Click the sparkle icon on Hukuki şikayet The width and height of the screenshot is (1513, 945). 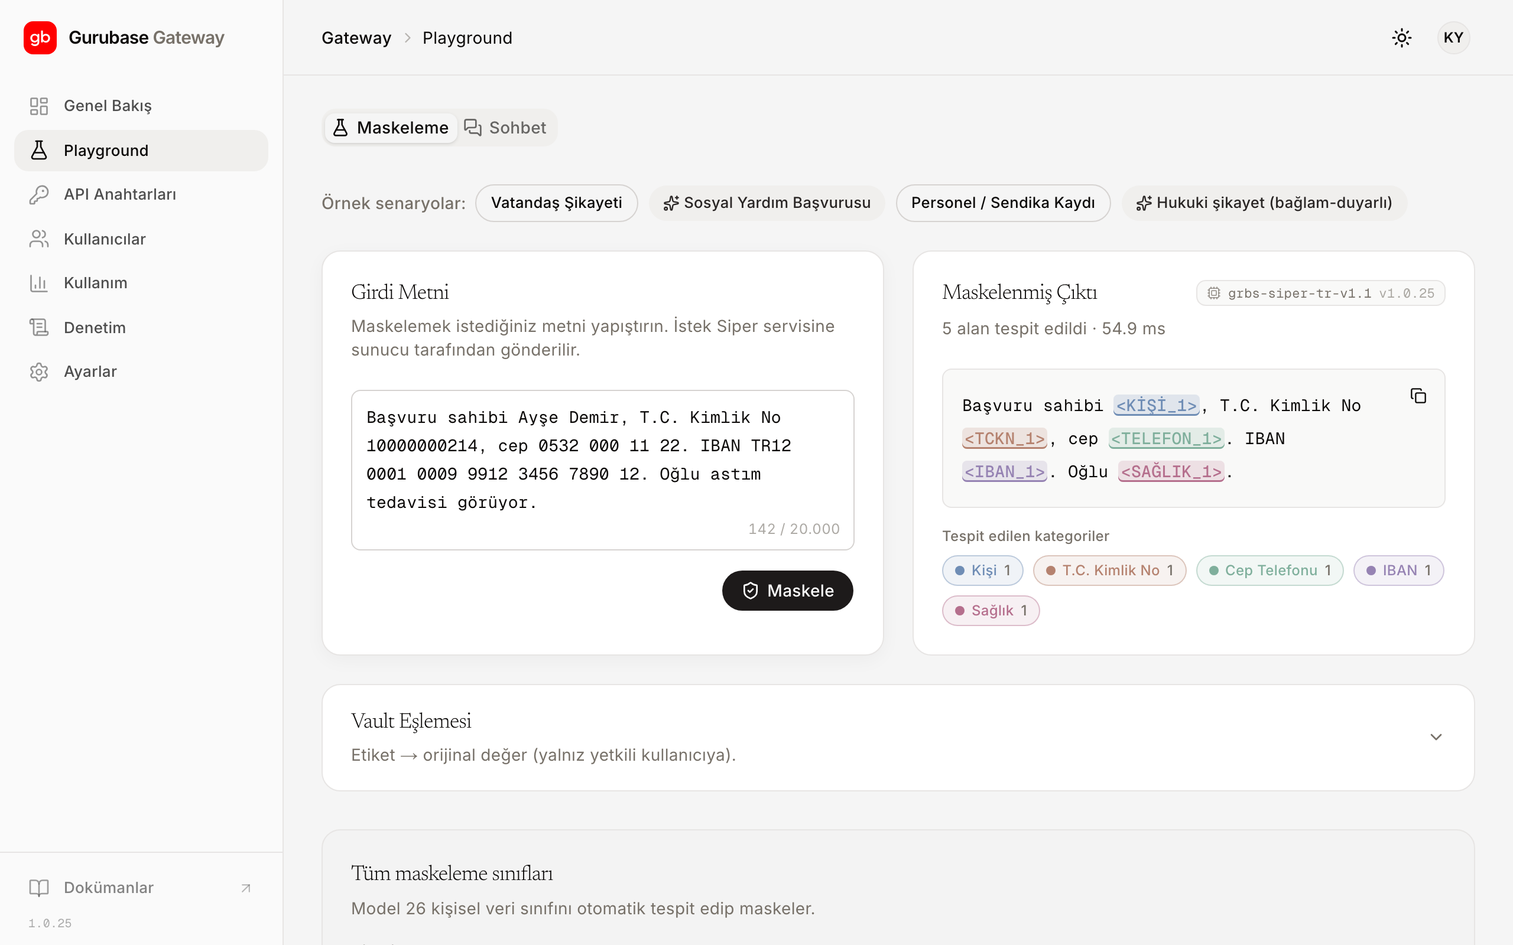coord(1144,203)
